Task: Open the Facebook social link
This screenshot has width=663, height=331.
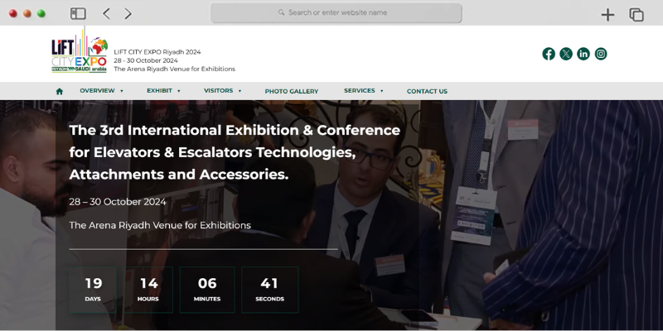Action: (549, 54)
